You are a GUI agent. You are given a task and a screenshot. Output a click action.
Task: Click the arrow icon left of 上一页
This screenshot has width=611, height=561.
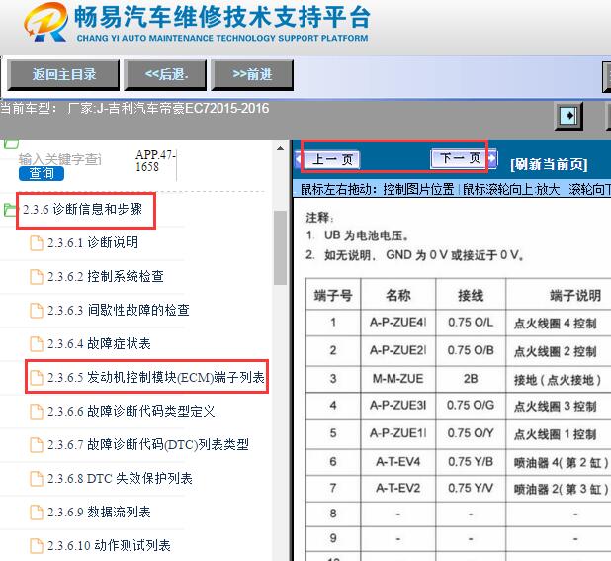tap(299, 159)
